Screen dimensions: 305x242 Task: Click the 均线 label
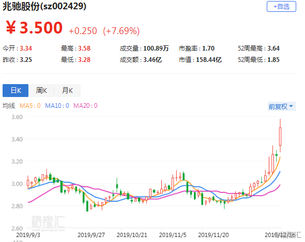coord(9,106)
